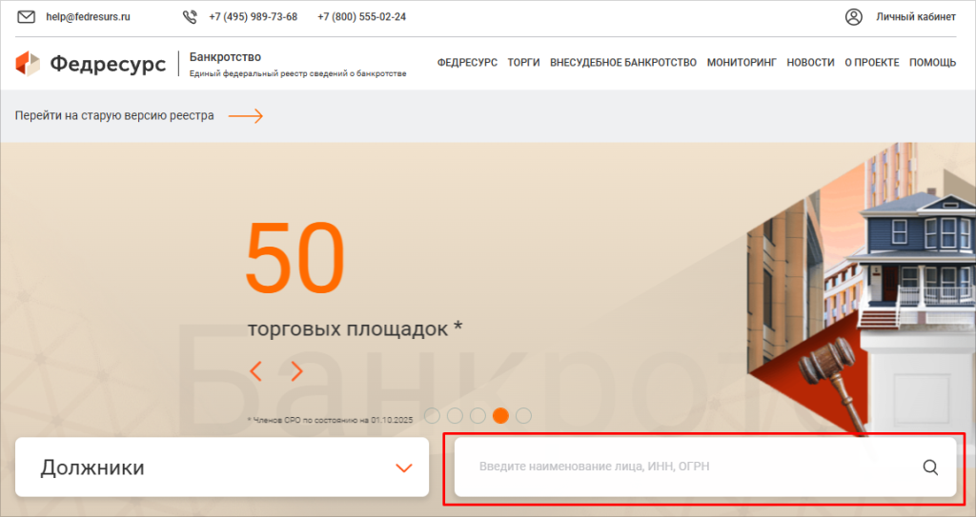Open the ВНЕСУДЕБНОЕ БАНКРОТСТВО menu item
This screenshot has height=517, width=976.
[x=623, y=63]
